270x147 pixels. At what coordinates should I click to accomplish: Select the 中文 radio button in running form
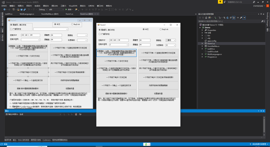point(143,29)
